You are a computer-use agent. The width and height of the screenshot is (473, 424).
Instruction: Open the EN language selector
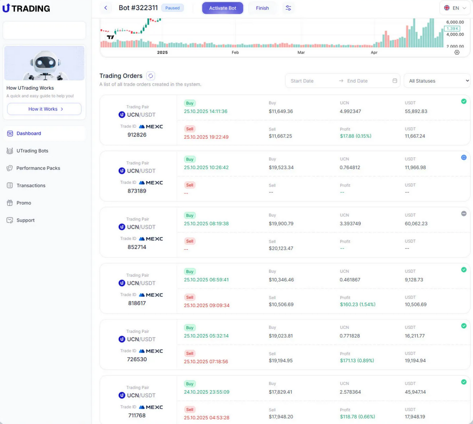click(455, 8)
